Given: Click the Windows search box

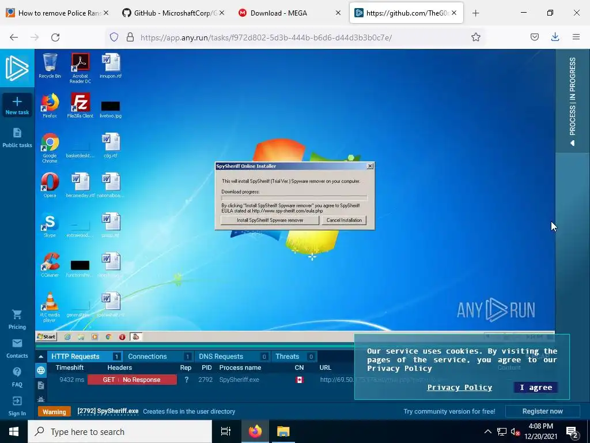Looking at the screenshot, I should tap(120, 431).
